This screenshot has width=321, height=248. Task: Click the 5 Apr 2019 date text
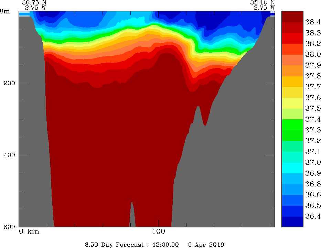click(x=206, y=245)
